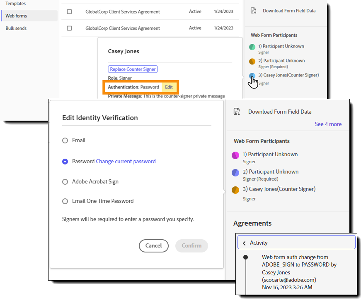Choose the Email One Time Password option
This screenshot has width=361, height=300.
[x=65, y=201]
